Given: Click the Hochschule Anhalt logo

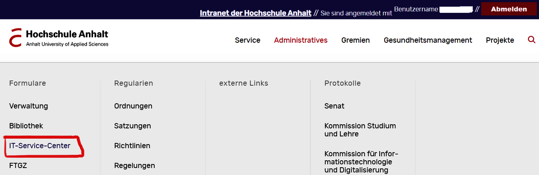Looking at the screenshot, I should click(59, 38).
